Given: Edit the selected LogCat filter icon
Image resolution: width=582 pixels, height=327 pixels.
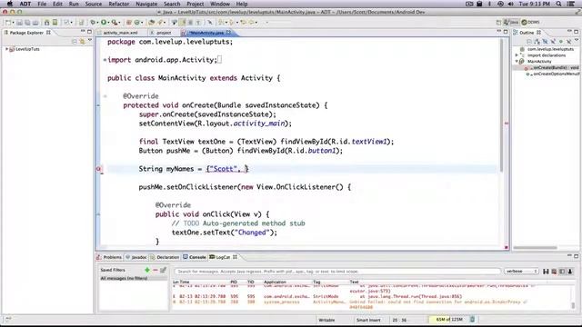Looking at the screenshot, I should coord(163,270).
